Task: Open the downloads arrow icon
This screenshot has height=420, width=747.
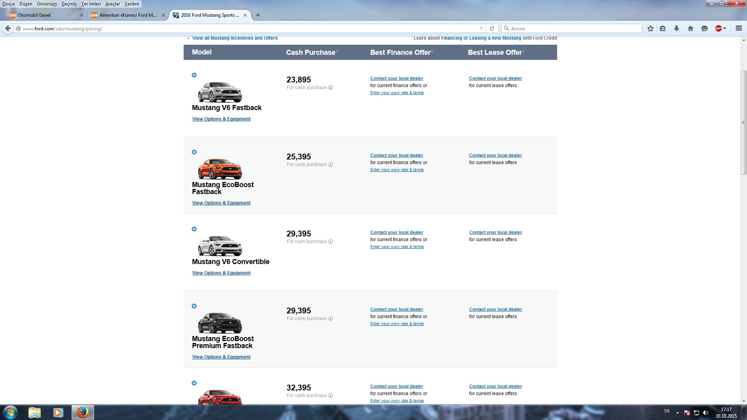Action: point(677,28)
